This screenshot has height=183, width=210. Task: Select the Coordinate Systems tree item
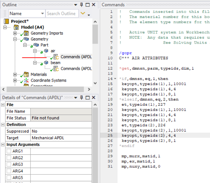(x=49, y=80)
